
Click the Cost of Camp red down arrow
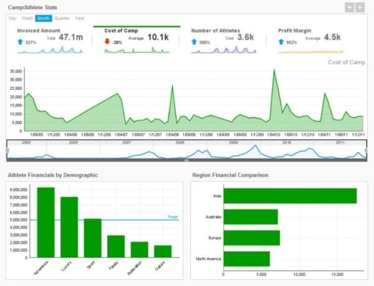[x=107, y=42]
